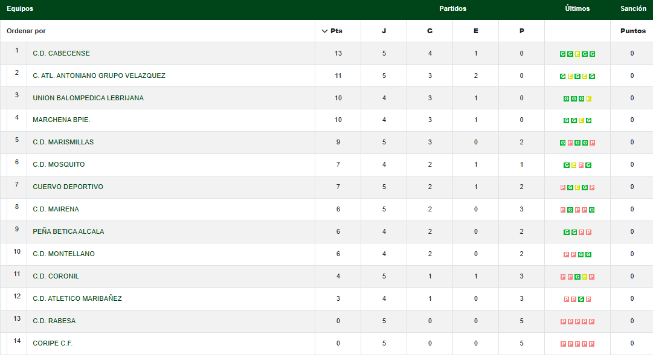Screen dimensions: 653x360
Task: Open the CORIPE C.F. team link
Action: [x=53, y=343]
